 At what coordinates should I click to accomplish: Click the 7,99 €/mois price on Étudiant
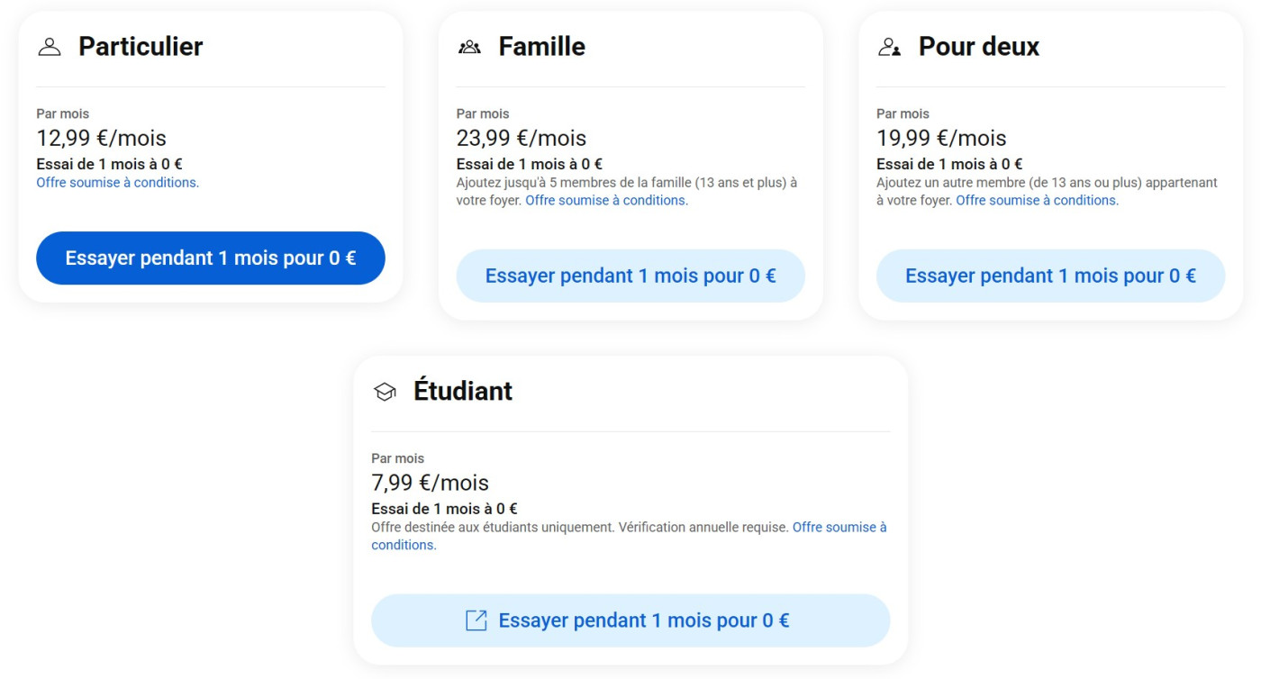pyautogui.click(x=431, y=483)
